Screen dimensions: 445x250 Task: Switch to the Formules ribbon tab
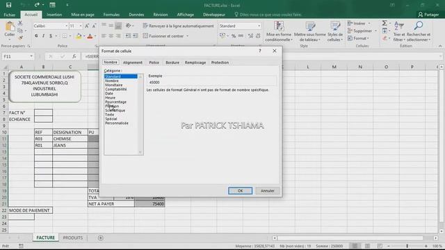[111, 15]
